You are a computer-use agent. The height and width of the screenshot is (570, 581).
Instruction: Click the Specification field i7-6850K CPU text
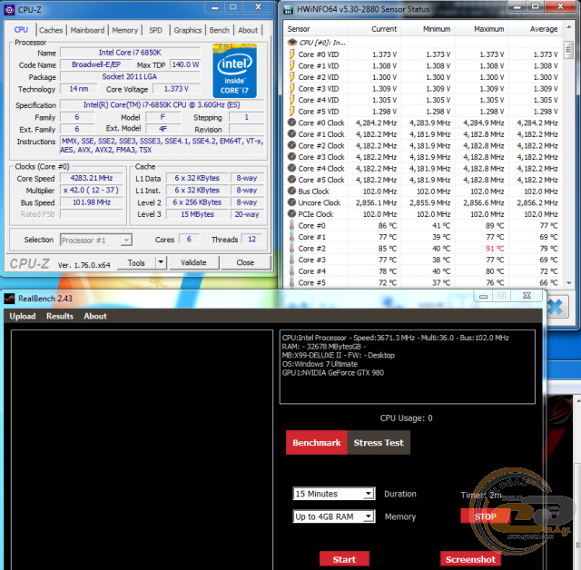[162, 104]
